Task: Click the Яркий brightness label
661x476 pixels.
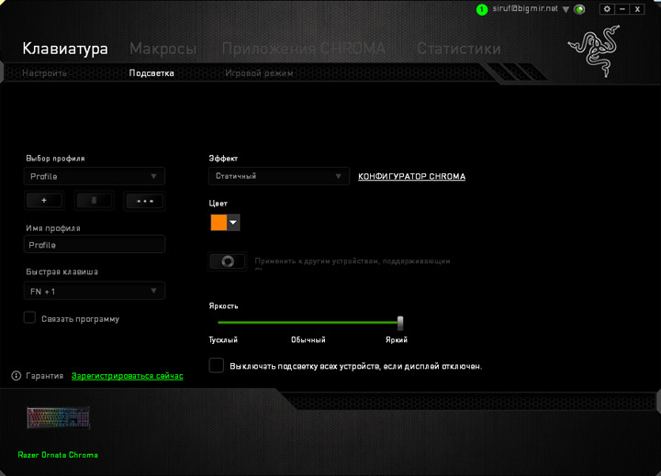Action: click(x=397, y=339)
